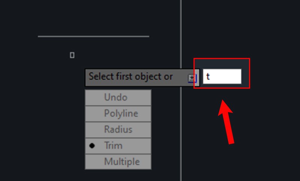Click the empty marker space beside Multiple
Viewport: 300px width, 181px height.
(92, 162)
